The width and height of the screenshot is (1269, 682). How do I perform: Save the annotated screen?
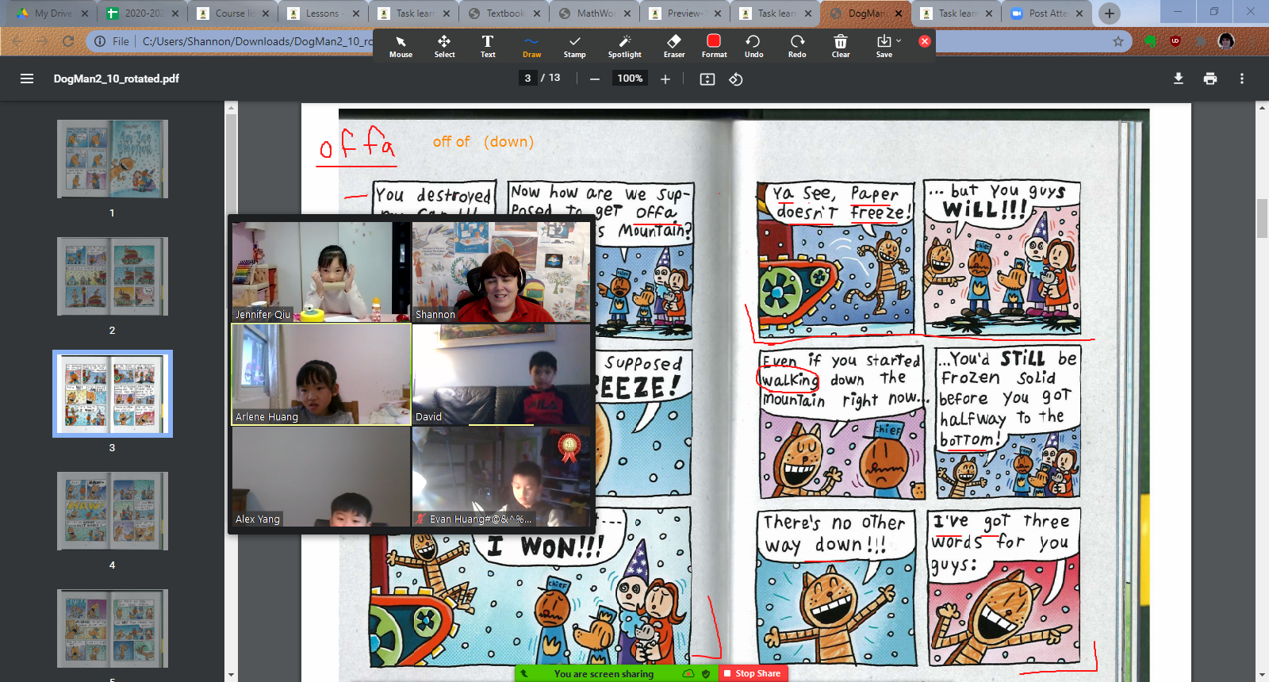[x=884, y=46]
